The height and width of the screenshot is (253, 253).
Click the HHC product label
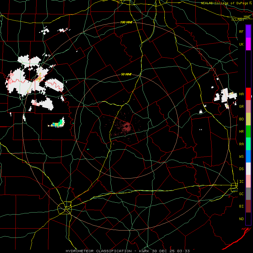point(247,17)
